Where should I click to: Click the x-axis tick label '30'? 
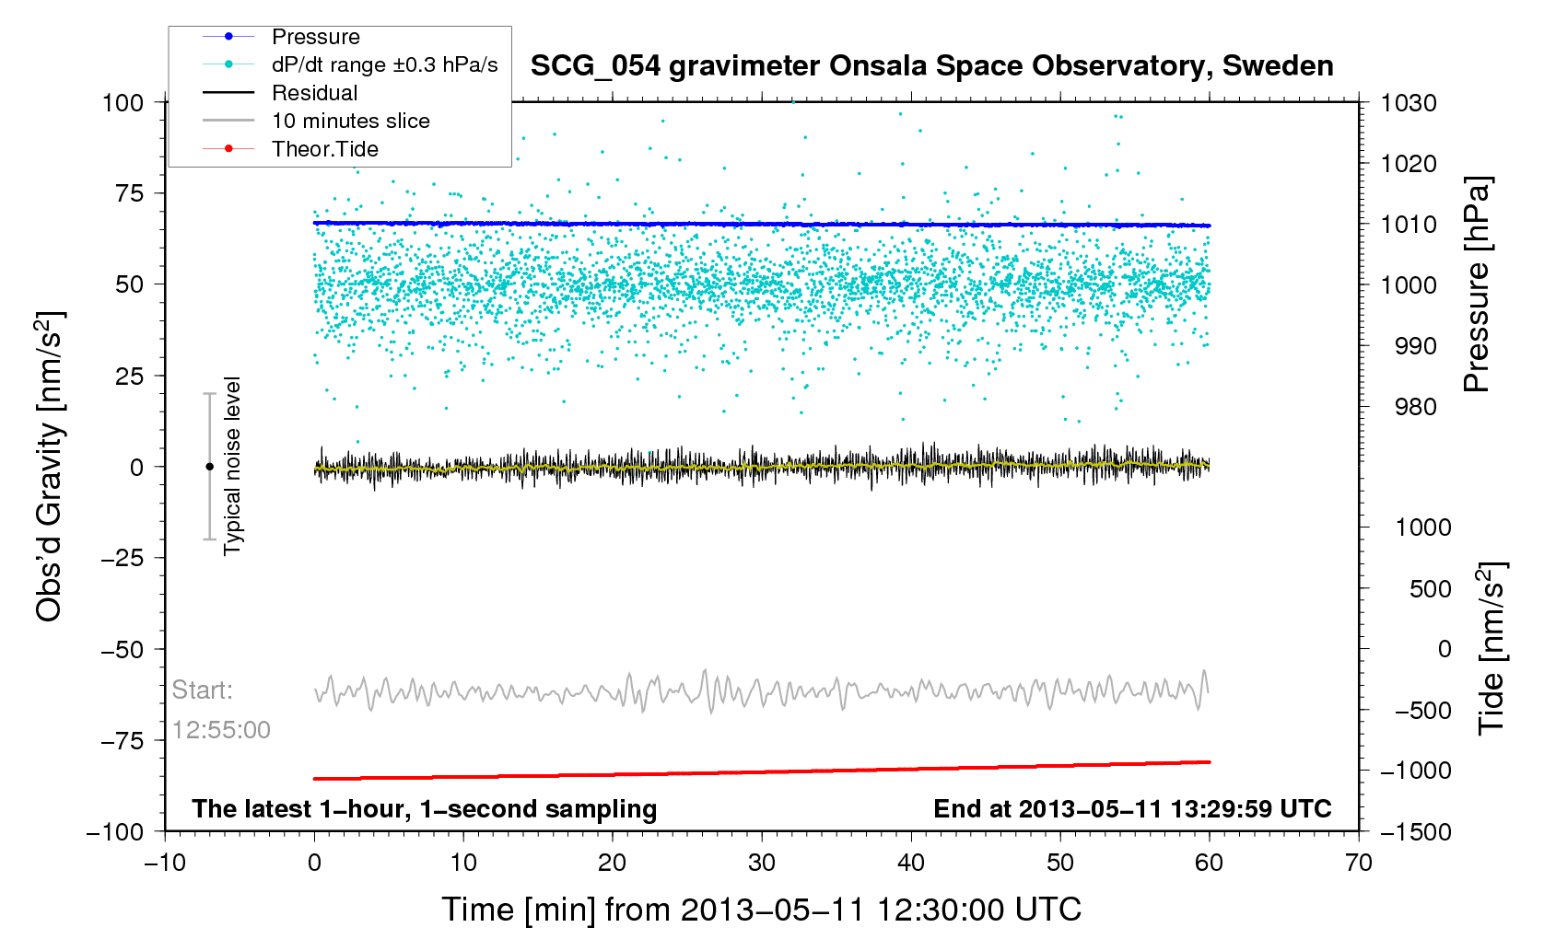(762, 863)
